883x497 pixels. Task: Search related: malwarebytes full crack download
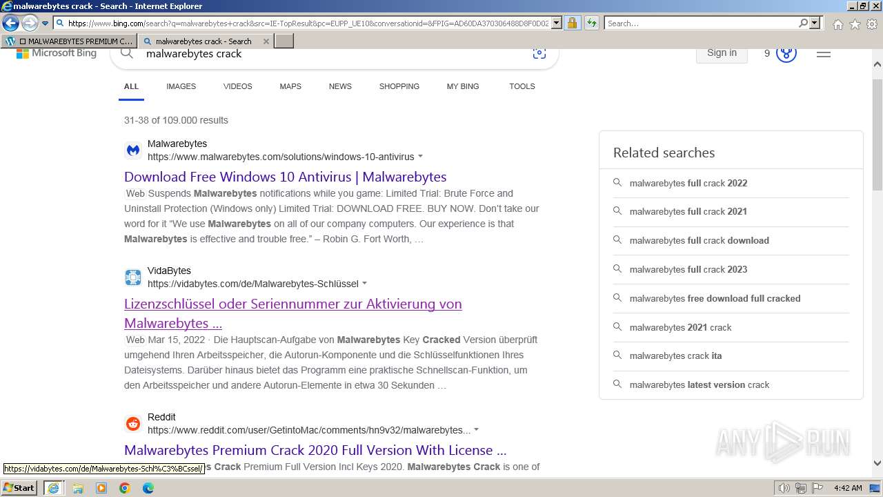pyautogui.click(x=731, y=240)
